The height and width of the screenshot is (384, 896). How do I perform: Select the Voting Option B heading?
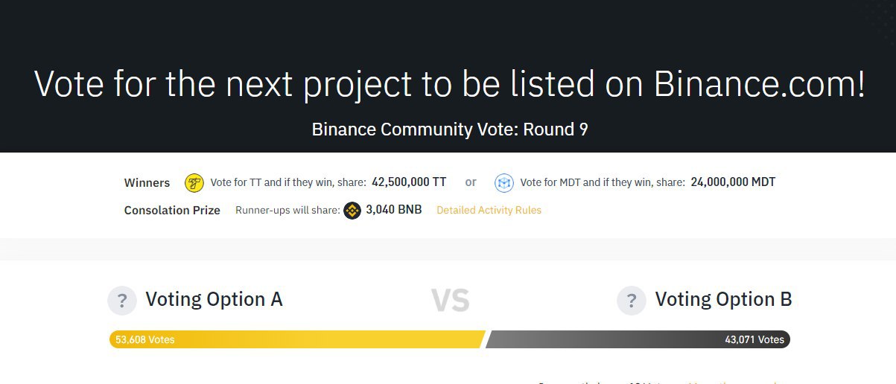point(723,299)
